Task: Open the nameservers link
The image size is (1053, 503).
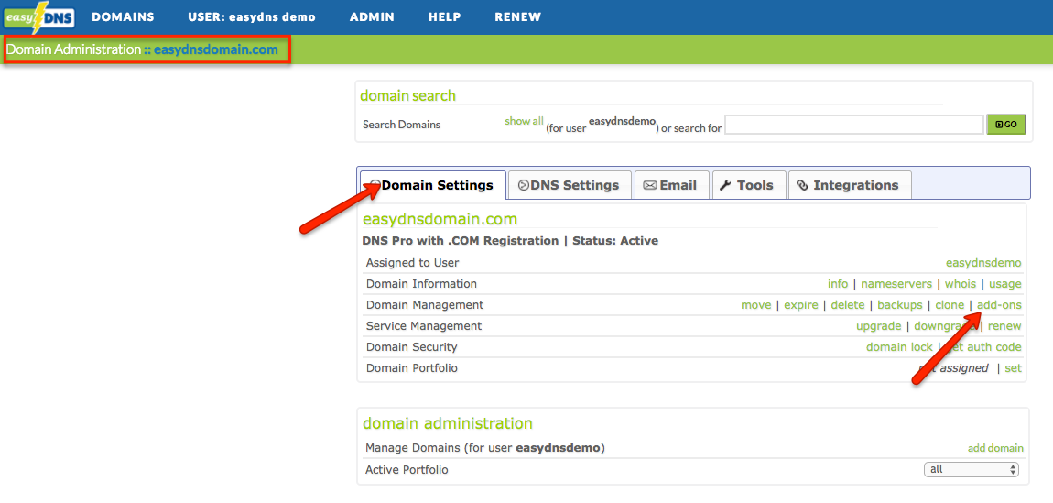Action: pos(896,284)
